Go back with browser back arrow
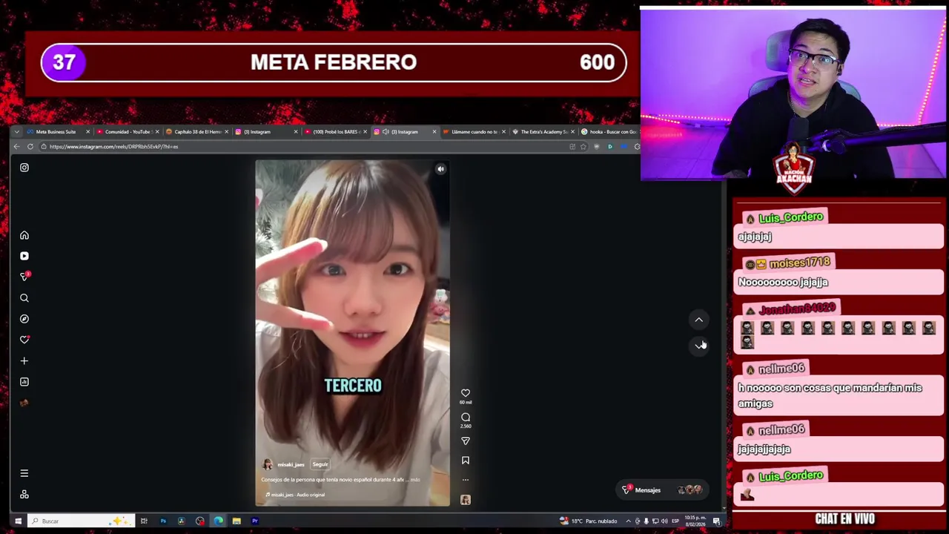949x534 pixels. tap(16, 147)
